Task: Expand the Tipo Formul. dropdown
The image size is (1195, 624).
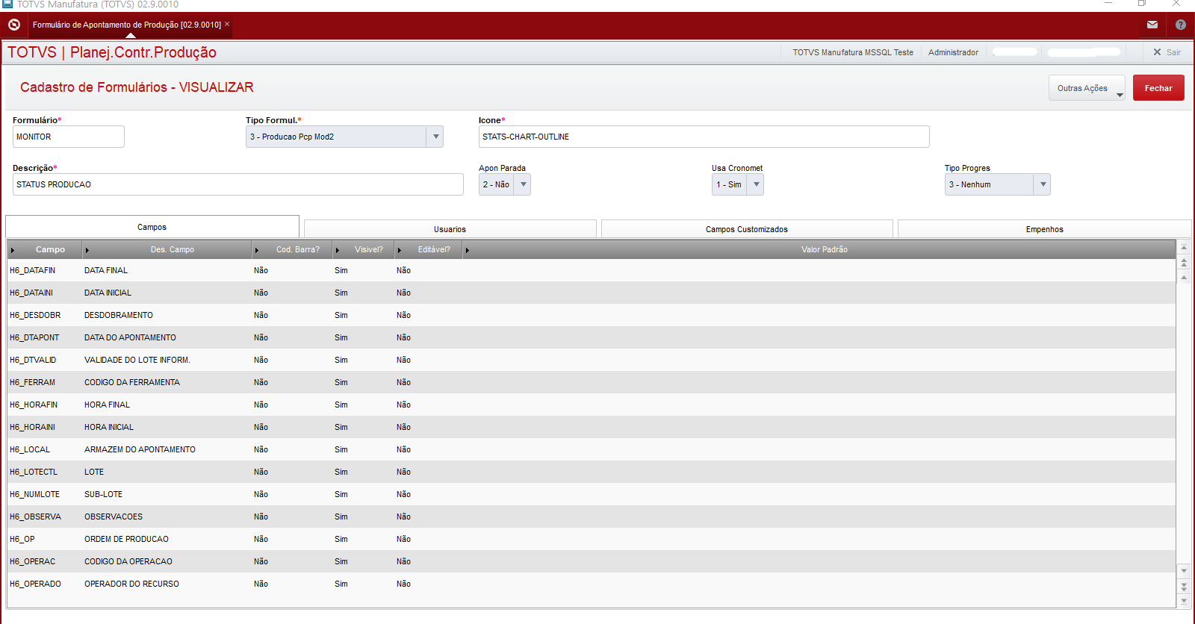Action: pos(435,137)
